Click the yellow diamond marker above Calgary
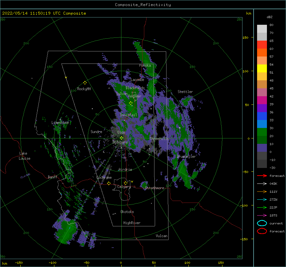286x267 pixels. [x=126, y=183]
